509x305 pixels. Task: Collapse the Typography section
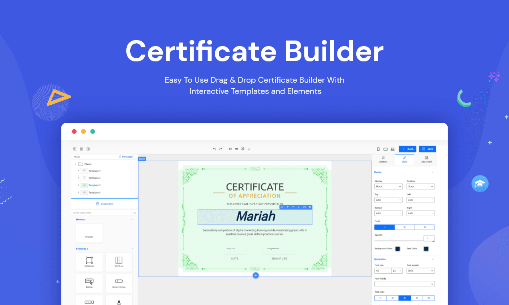[x=433, y=259]
